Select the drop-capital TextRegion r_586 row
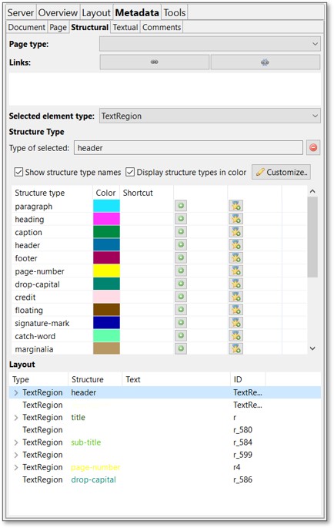 (165, 480)
